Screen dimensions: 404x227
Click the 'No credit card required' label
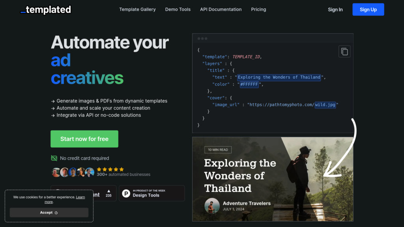[84, 158]
